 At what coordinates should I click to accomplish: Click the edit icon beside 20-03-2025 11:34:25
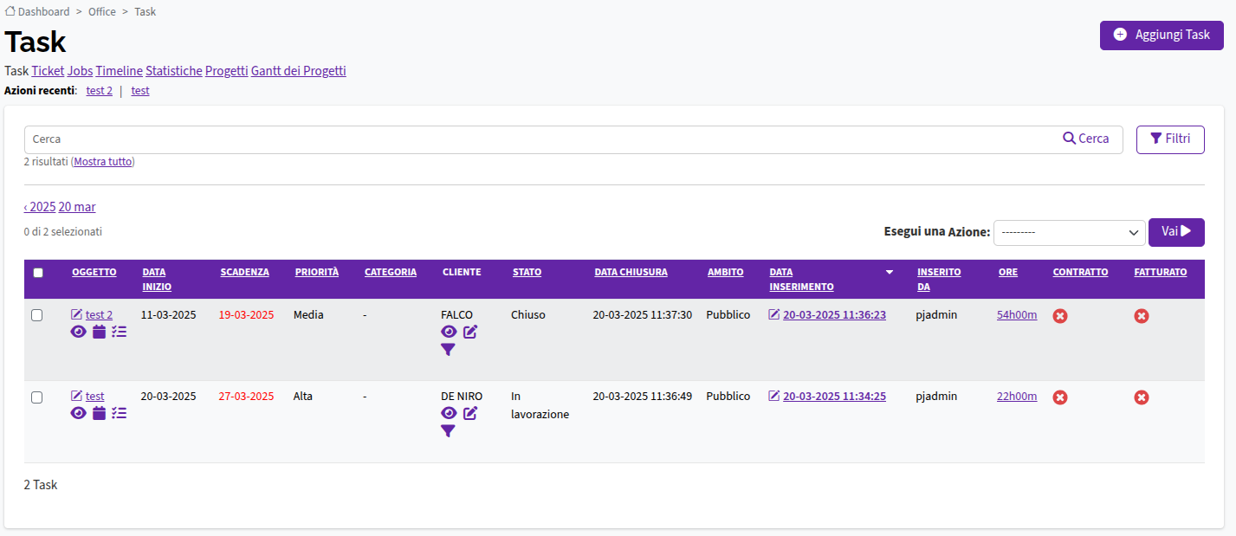click(x=774, y=396)
